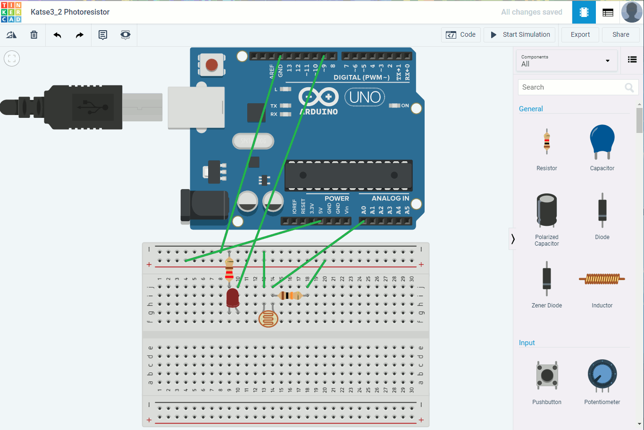Zoom to fit the circuit view
The width and height of the screenshot is (644, 430).
coord(12,58)
